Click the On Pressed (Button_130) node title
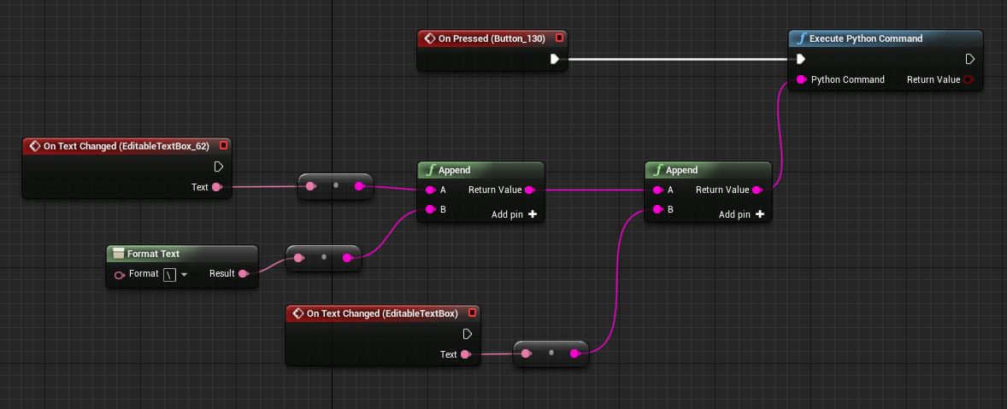Image resolution: width=1007 pixels, height=409 pixels. [492, 38]
